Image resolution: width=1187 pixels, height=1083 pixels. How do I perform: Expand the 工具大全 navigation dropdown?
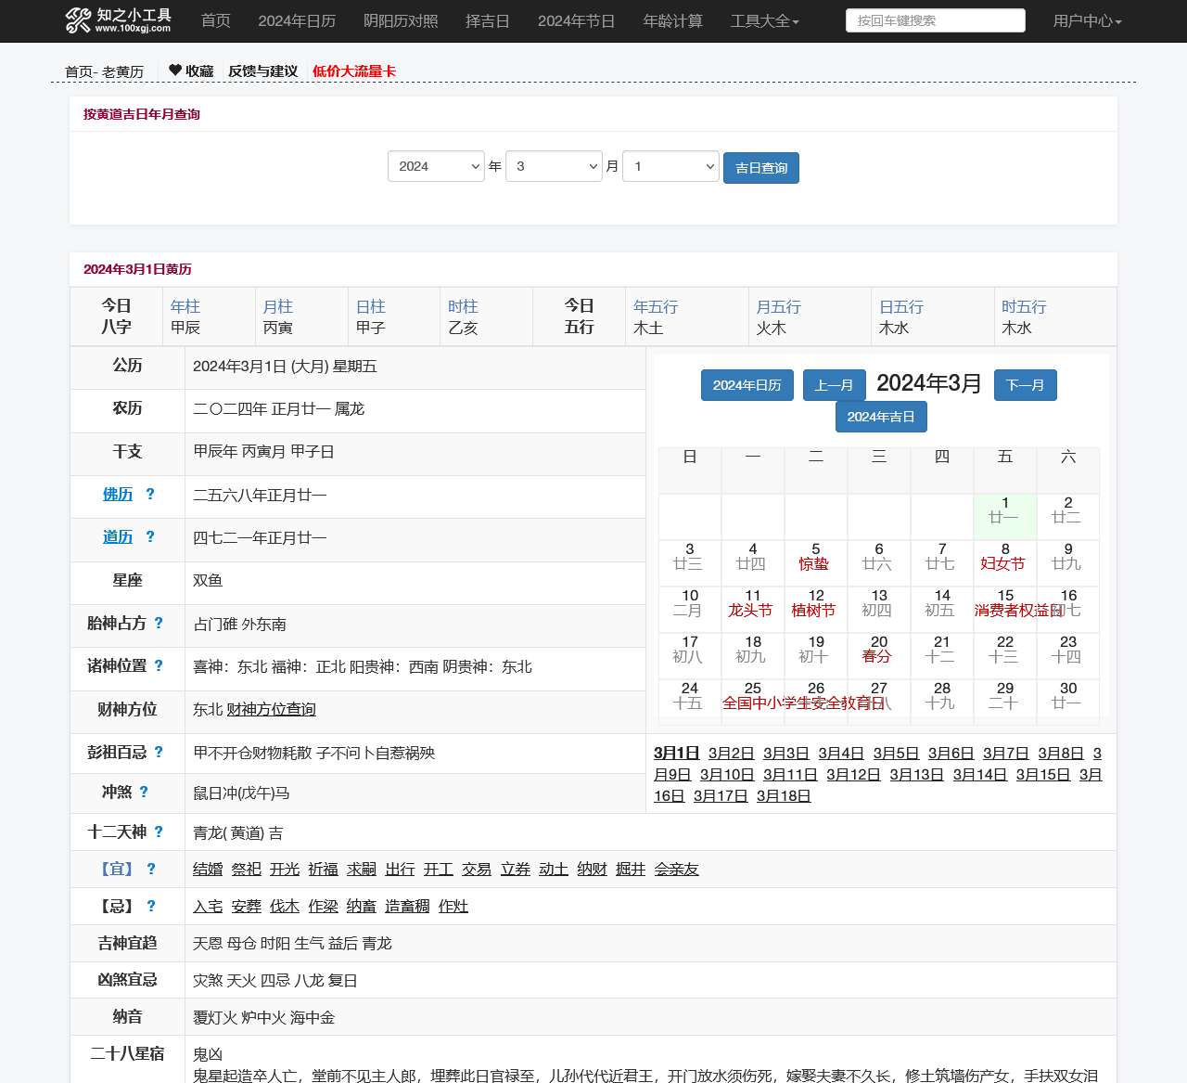765,20
